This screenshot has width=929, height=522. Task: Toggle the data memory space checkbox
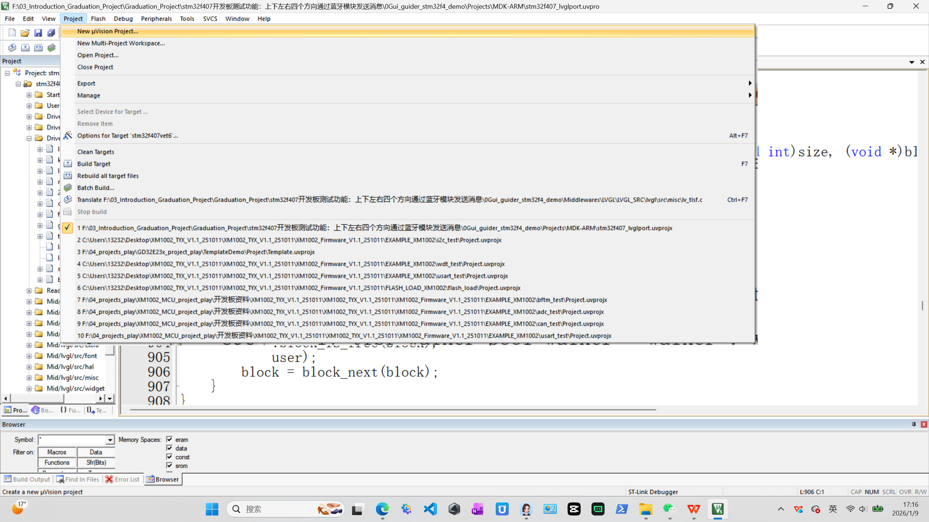[x=169, y=448]
